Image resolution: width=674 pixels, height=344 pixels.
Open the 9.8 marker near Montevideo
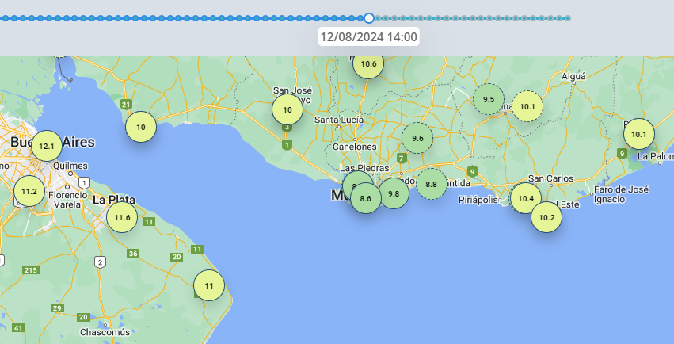(394, 193)
